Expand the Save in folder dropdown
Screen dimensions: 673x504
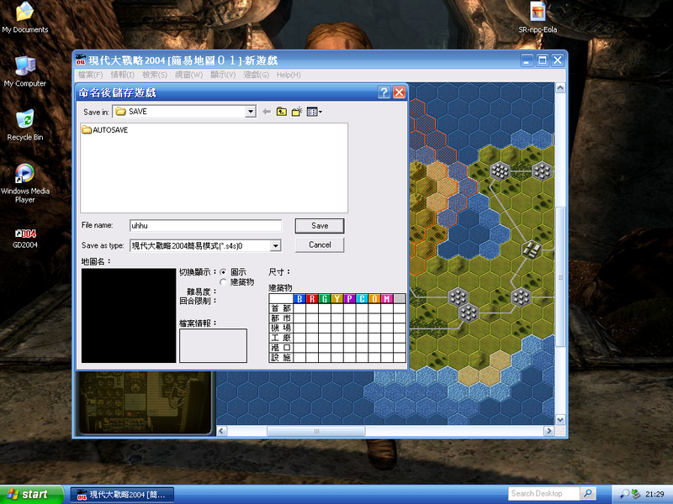tap(250, 112)
